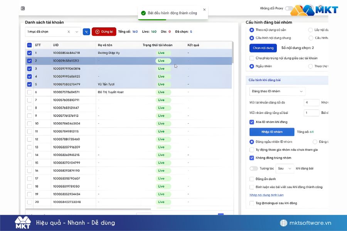Click the 'Chọn nội dung' button

tap(263, 48)
